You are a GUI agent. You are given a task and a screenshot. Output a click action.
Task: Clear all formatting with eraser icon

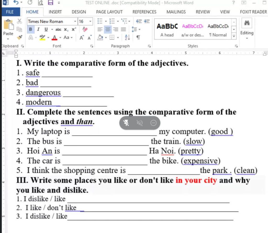click(85, 29)
